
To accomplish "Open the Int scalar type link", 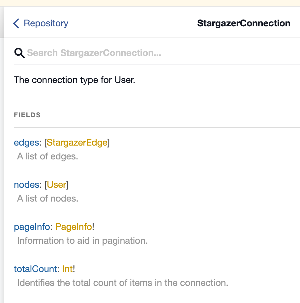I will coord(68,269).
